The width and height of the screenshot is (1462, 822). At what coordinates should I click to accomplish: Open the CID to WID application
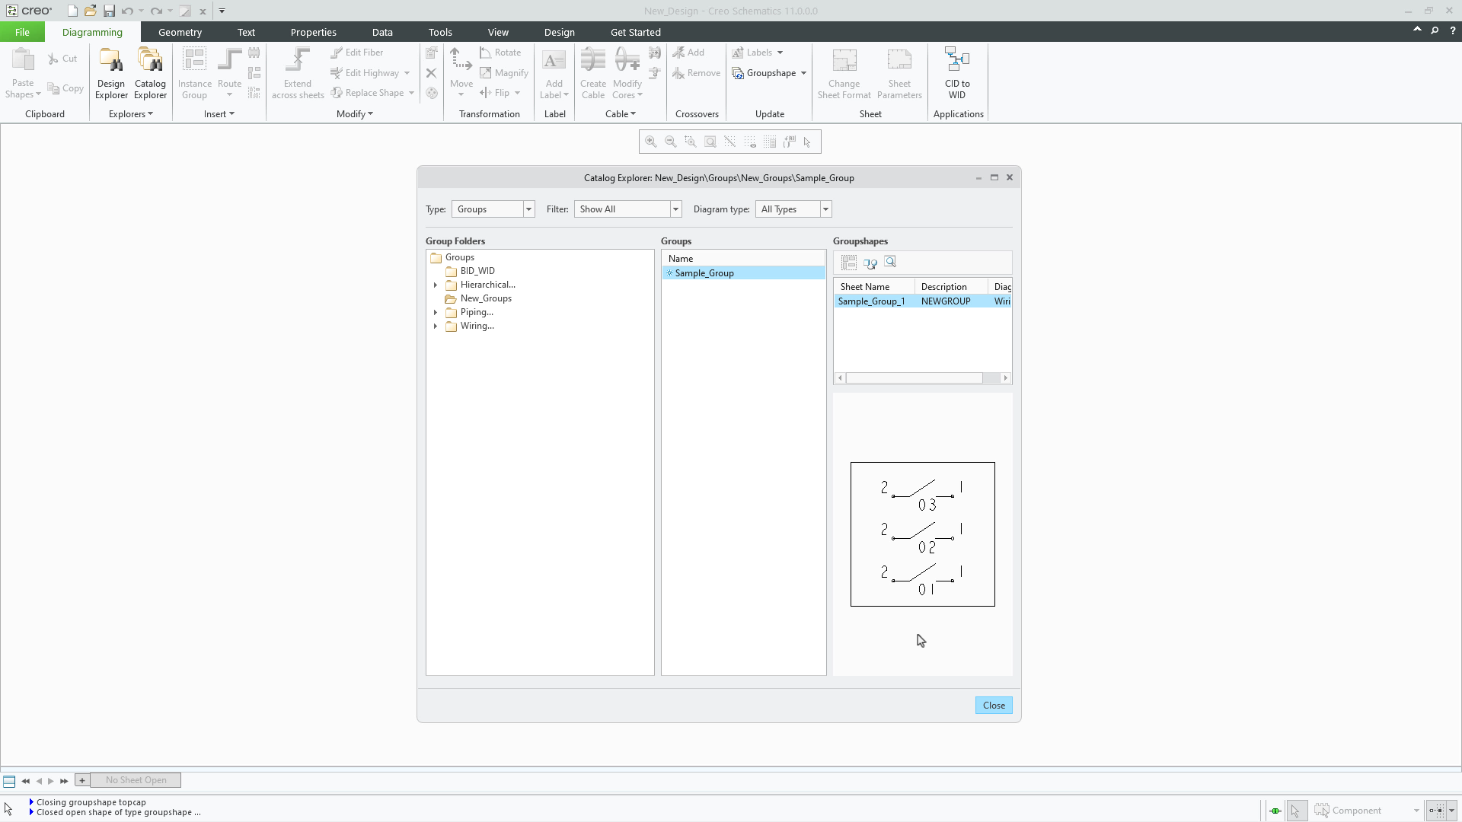pos(957,72)
